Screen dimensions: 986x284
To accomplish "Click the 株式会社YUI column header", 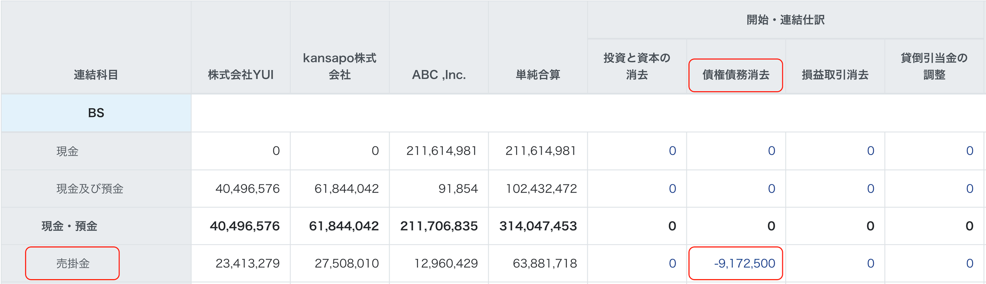I will [241, 75].
